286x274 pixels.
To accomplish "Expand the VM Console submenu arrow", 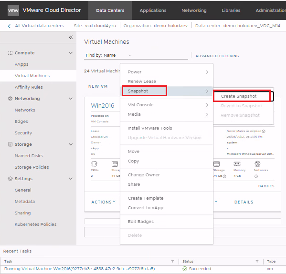I will (207, 105).
